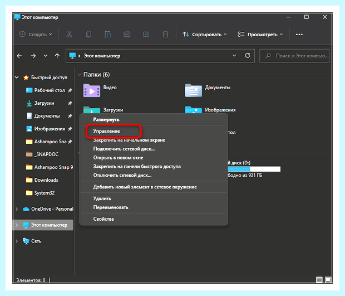This screenshot has width=345, height=296.
Task: Choose Отключить сетевой диск...
Action: click(154, 175)
